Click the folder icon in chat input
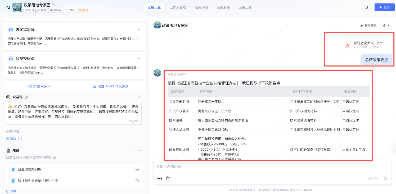 (x=168, y=178)
